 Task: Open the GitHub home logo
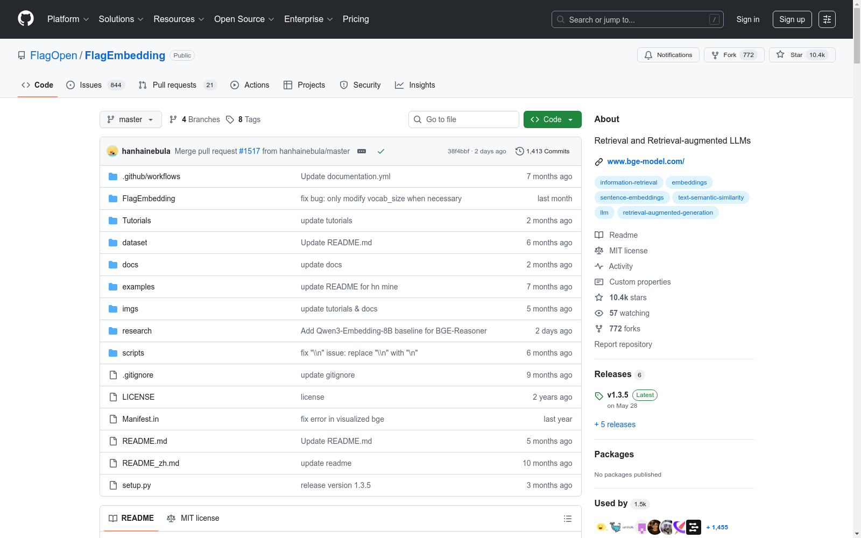pos(26,19)
